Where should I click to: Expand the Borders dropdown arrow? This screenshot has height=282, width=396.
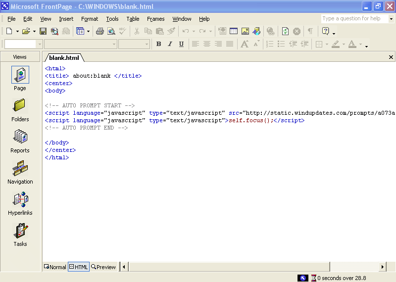pyautogui.click(x=327, y=45)
